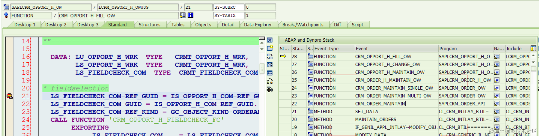Screen dimensions: 539x136
Task: Open the stack table column layout icon
Action: point(533,48)
